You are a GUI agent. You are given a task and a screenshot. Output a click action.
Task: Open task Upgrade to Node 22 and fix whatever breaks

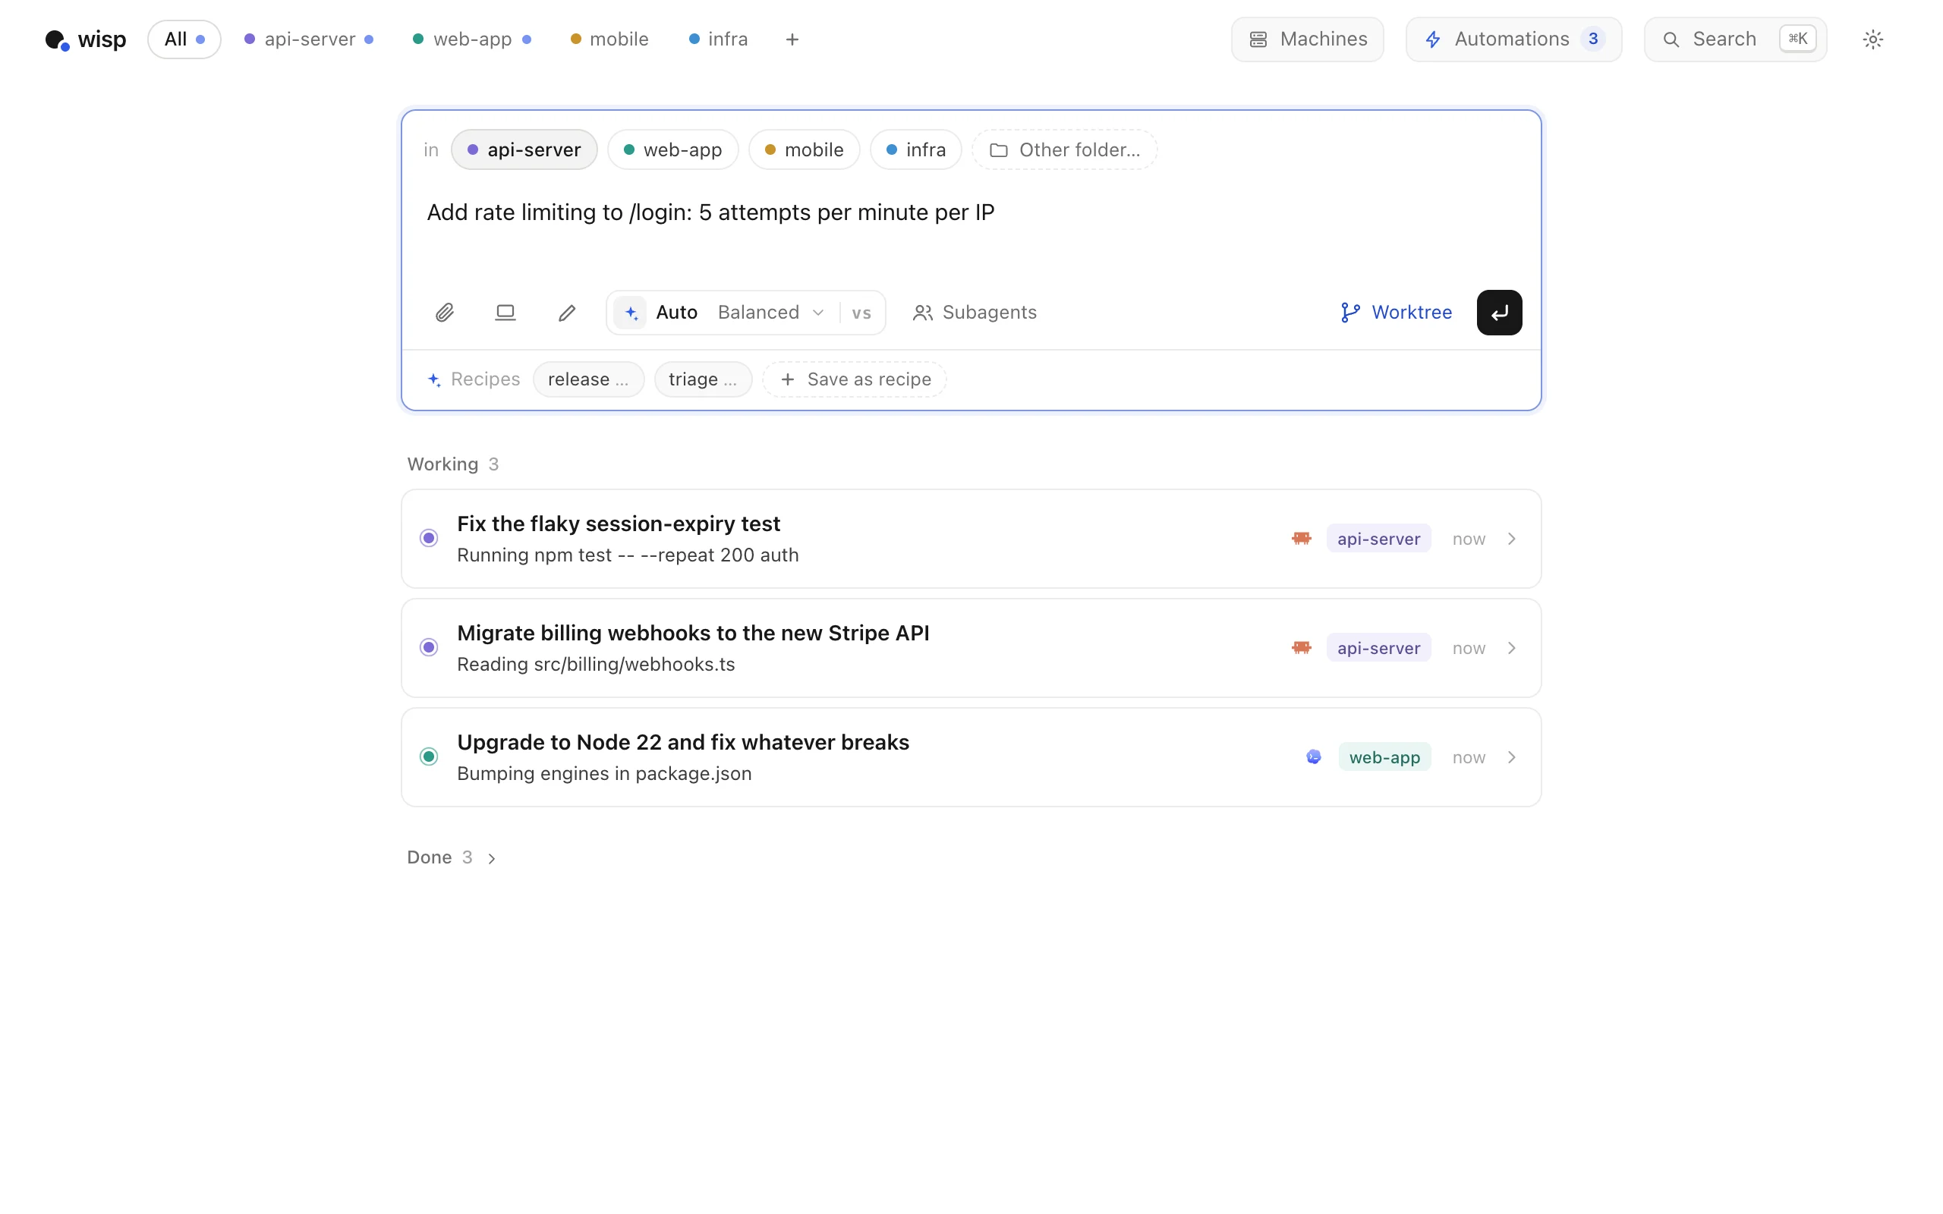[x=971, y=757]
